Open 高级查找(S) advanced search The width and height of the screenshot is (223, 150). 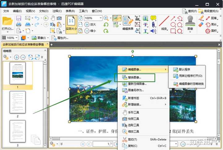(208, 11)
